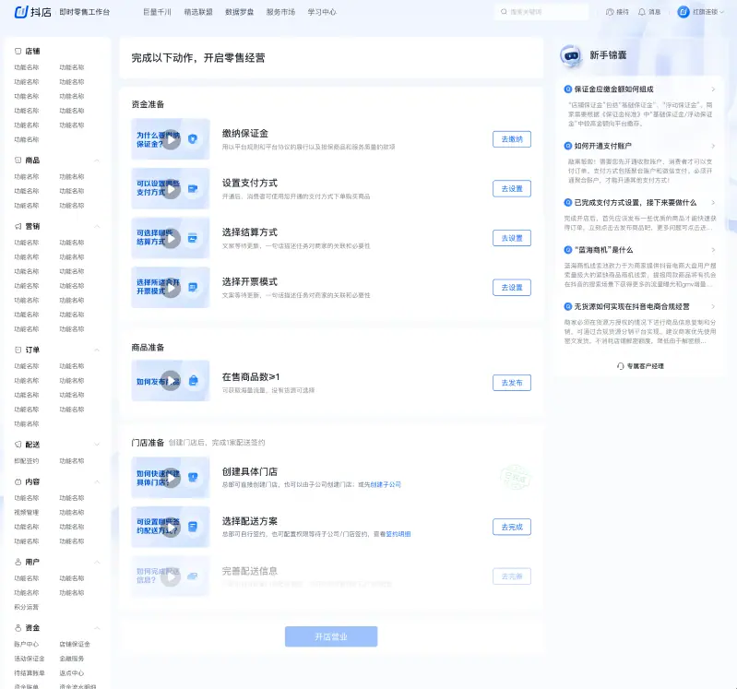
Task: Click the 商品 section icon in sidebar
Action: [18, 160]
